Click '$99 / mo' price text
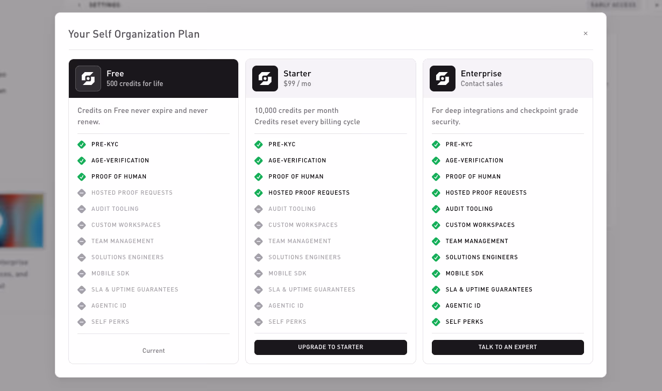The width and height of the screenshot is (662, 391). coord(297,84)
